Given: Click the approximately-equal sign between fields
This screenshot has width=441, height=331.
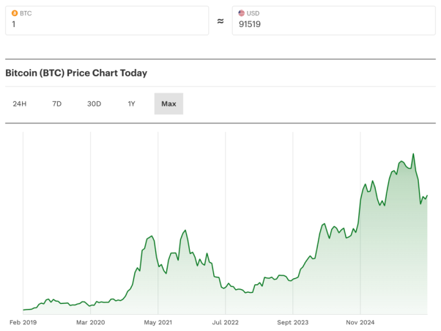Looking at the screenshot, I should click(x=220, y=21).
